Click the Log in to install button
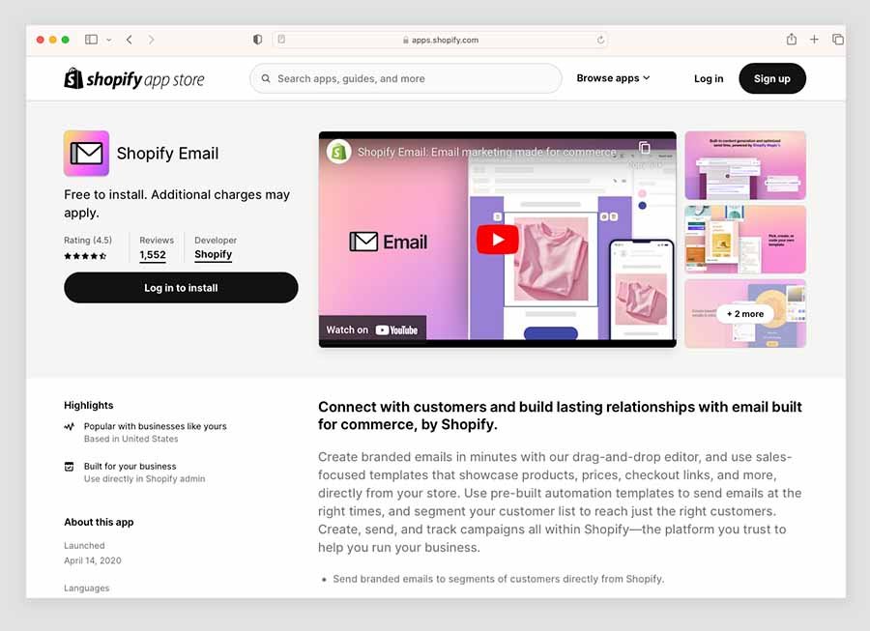This screenshot has width=870, height=631. pyautogui.click(x=181, y=288)
